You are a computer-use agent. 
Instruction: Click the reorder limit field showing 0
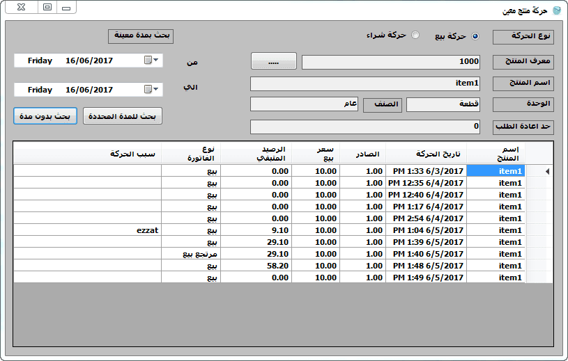(366, 127)
